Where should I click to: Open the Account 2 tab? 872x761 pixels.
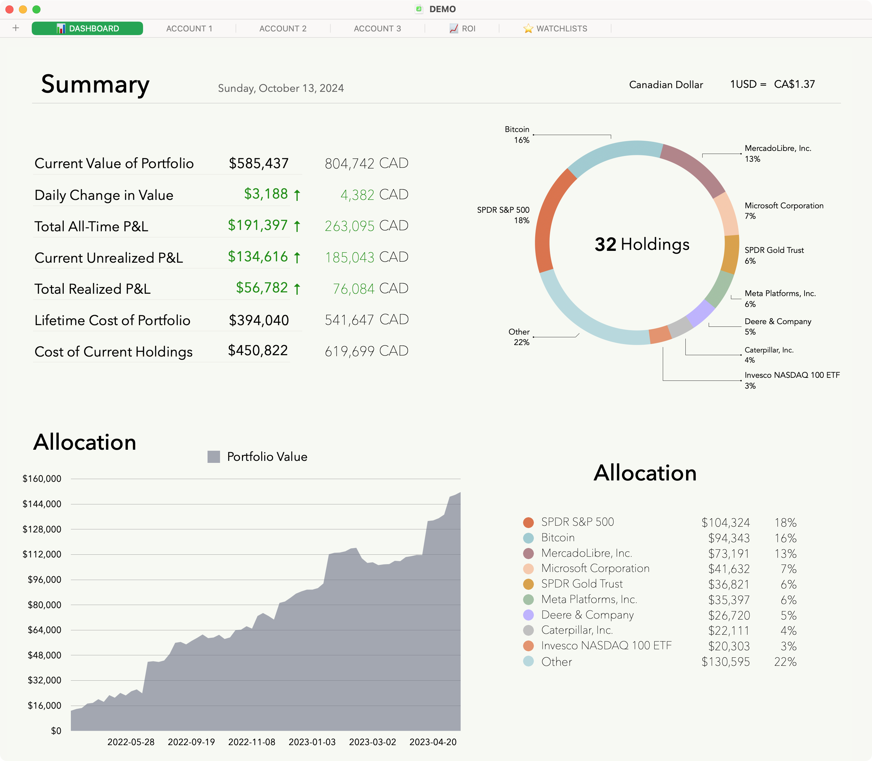pos(283,28)
